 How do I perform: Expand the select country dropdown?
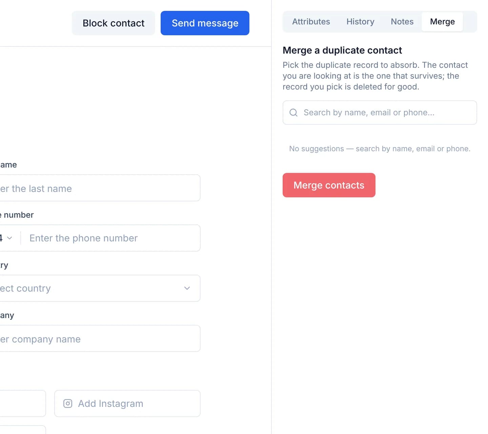pyautogui.click(x=100, y=288)
